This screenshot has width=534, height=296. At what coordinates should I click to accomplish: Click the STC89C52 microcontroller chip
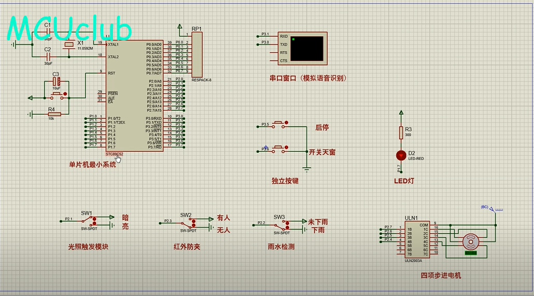(134, 96)
